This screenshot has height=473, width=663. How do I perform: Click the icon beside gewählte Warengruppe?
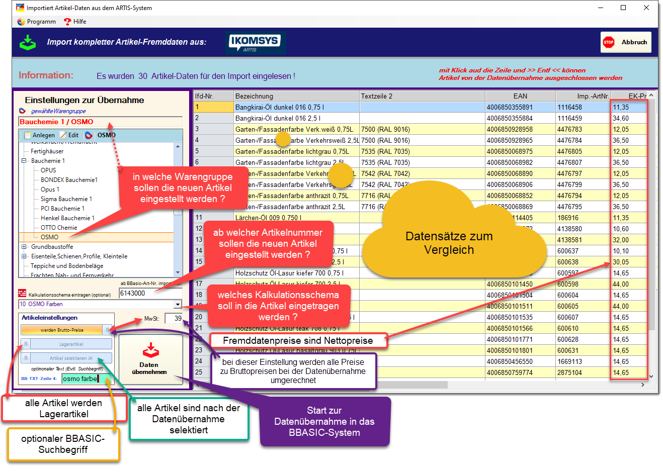pyautogui.click(x=22, y=111)
